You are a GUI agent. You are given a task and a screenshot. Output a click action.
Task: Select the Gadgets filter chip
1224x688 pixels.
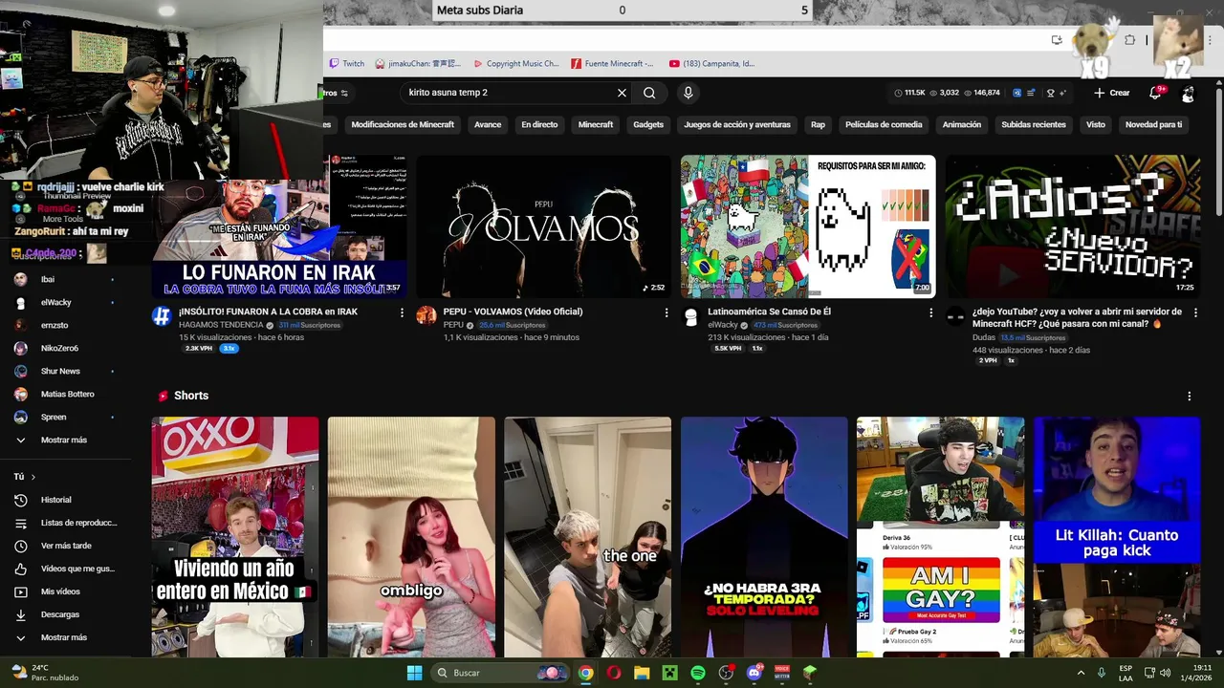[x=648, y=124]
